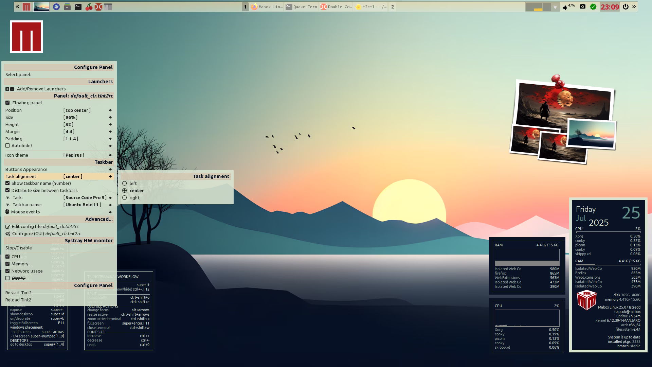
Task: Select the left task alignment radio
Action: coord(125,183)
